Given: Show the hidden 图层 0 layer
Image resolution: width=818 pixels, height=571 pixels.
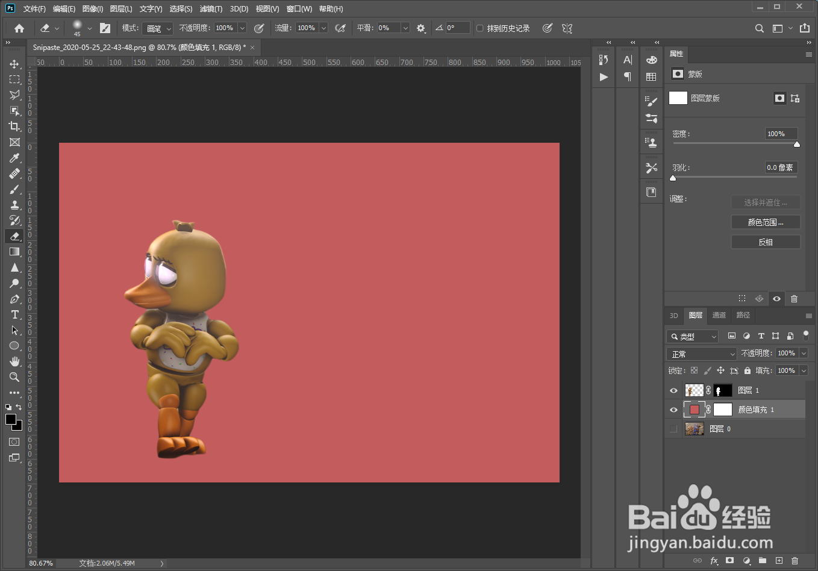Looking at the screenshot, I should pos(673,429).
